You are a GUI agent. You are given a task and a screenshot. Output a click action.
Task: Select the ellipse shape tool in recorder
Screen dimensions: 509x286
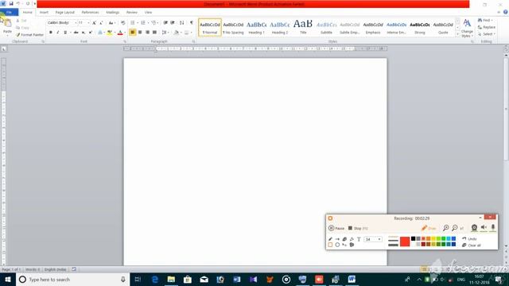(x=337, y=245)
